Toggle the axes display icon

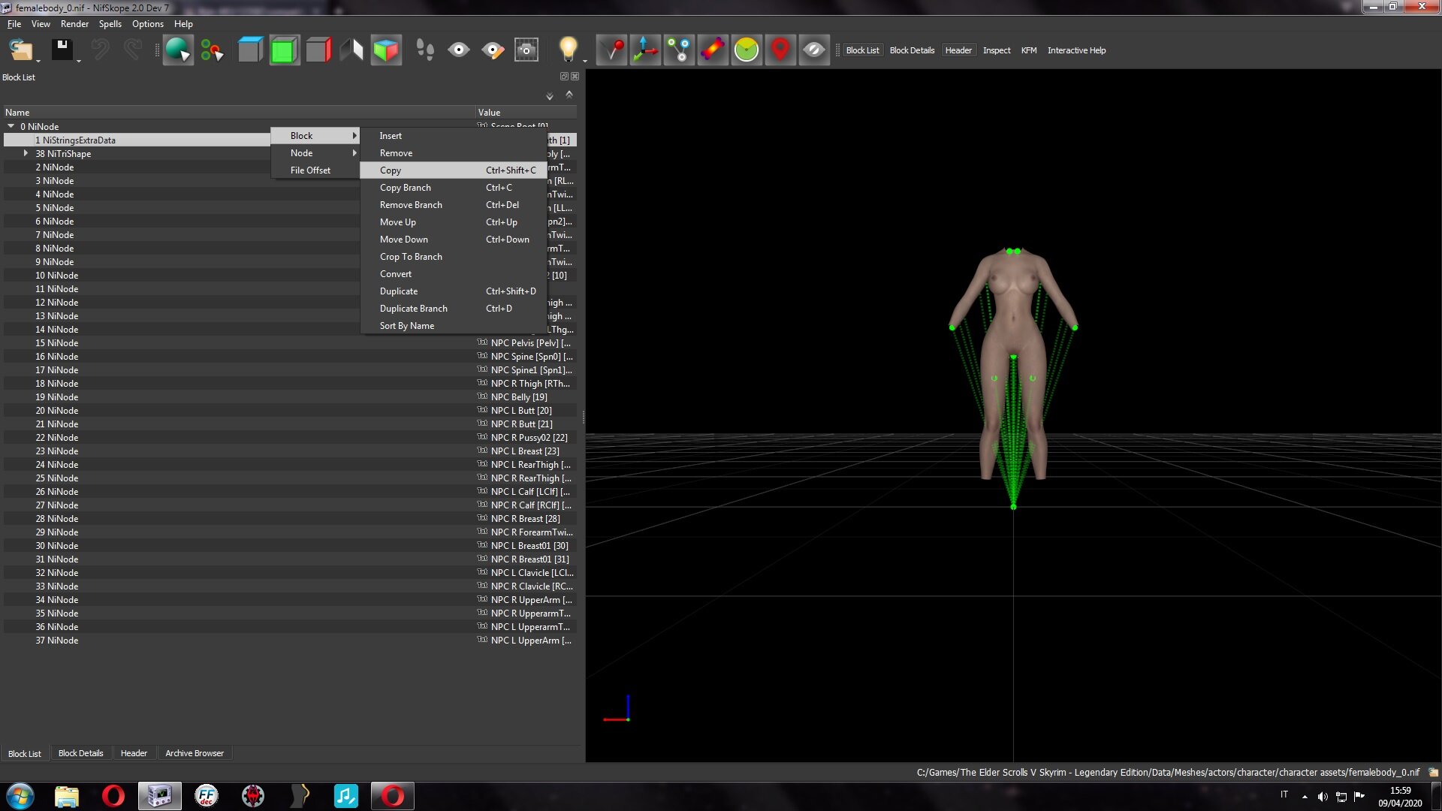point(645,50)
